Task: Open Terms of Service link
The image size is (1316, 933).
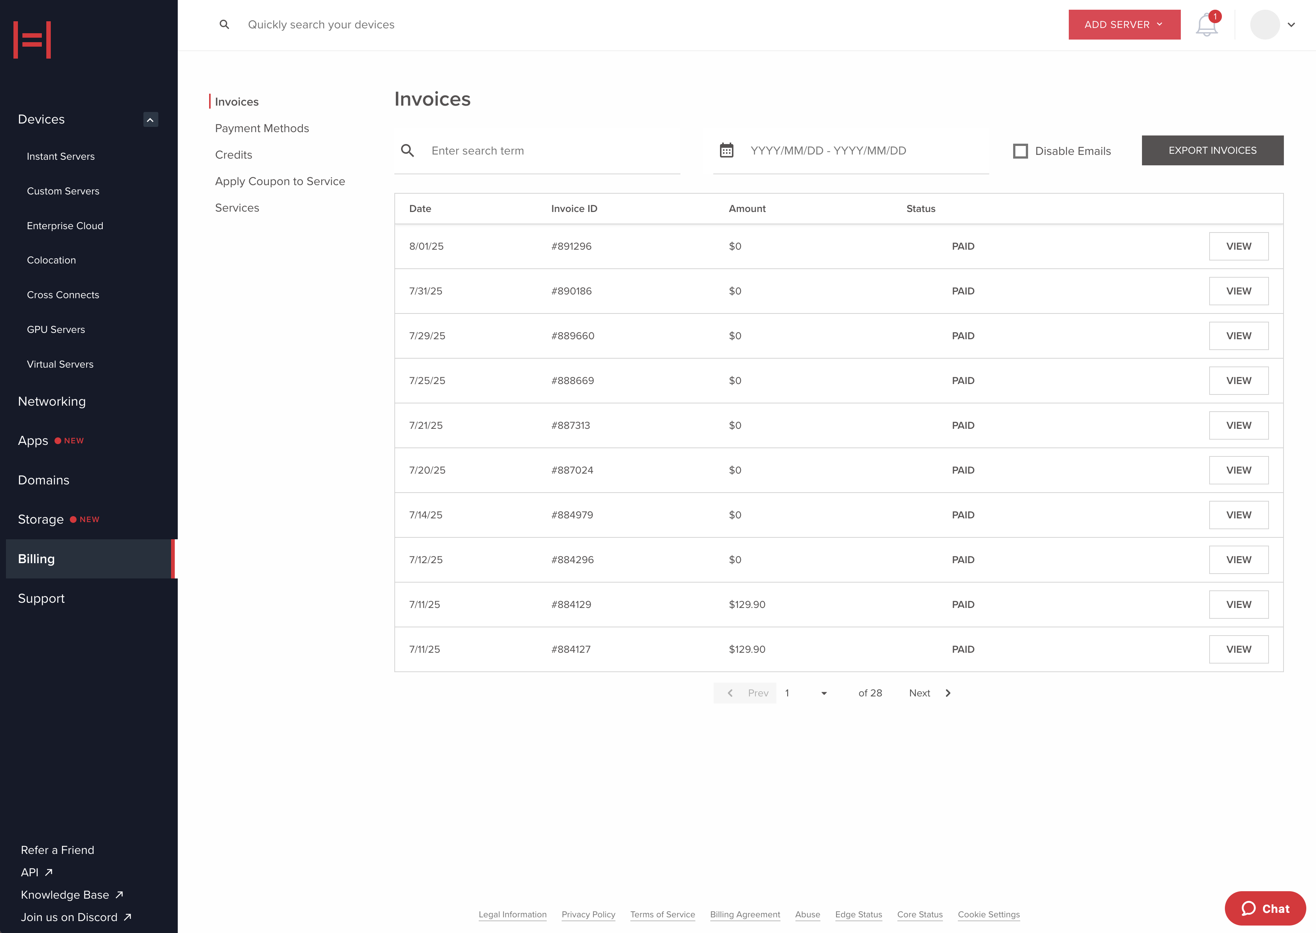Action: coord(662,915)
